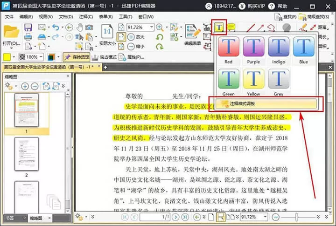This screenshot has width=336, height=226.
Task: Expand the yellow fill color dropdown arrow
Action: pos(14,57)
